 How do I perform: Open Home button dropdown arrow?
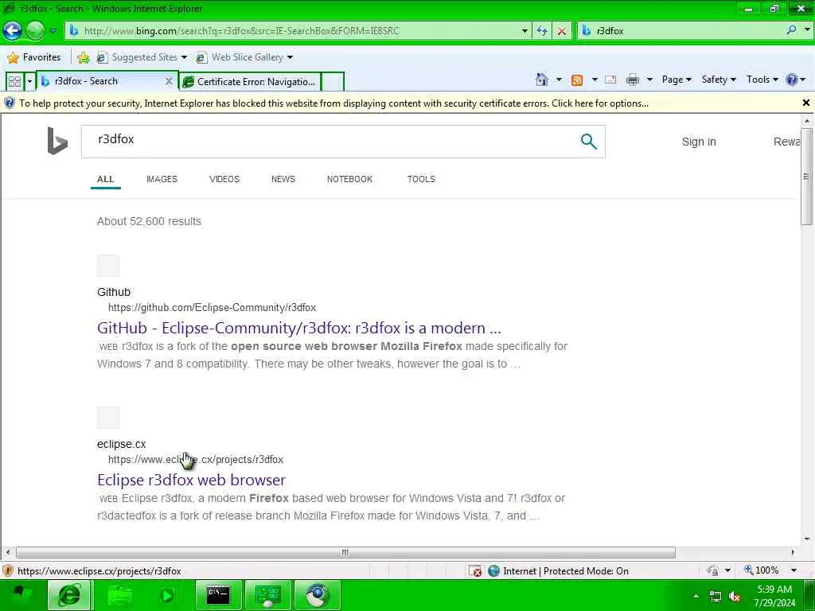(x=559, y=80)
